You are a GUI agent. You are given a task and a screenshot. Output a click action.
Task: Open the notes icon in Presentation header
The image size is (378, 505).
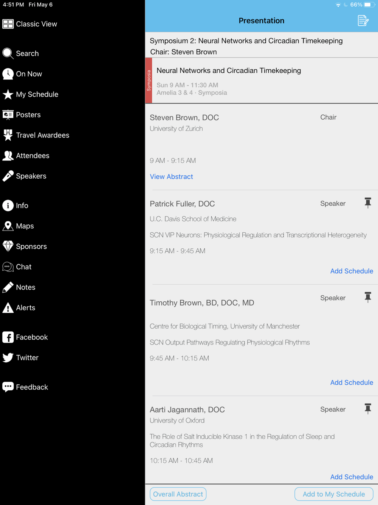(x=363, y=20)
